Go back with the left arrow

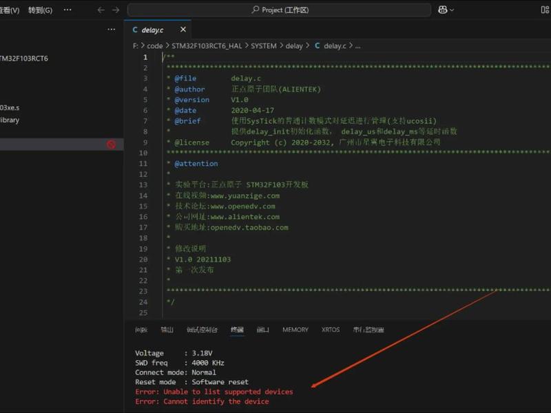(101, 10)
